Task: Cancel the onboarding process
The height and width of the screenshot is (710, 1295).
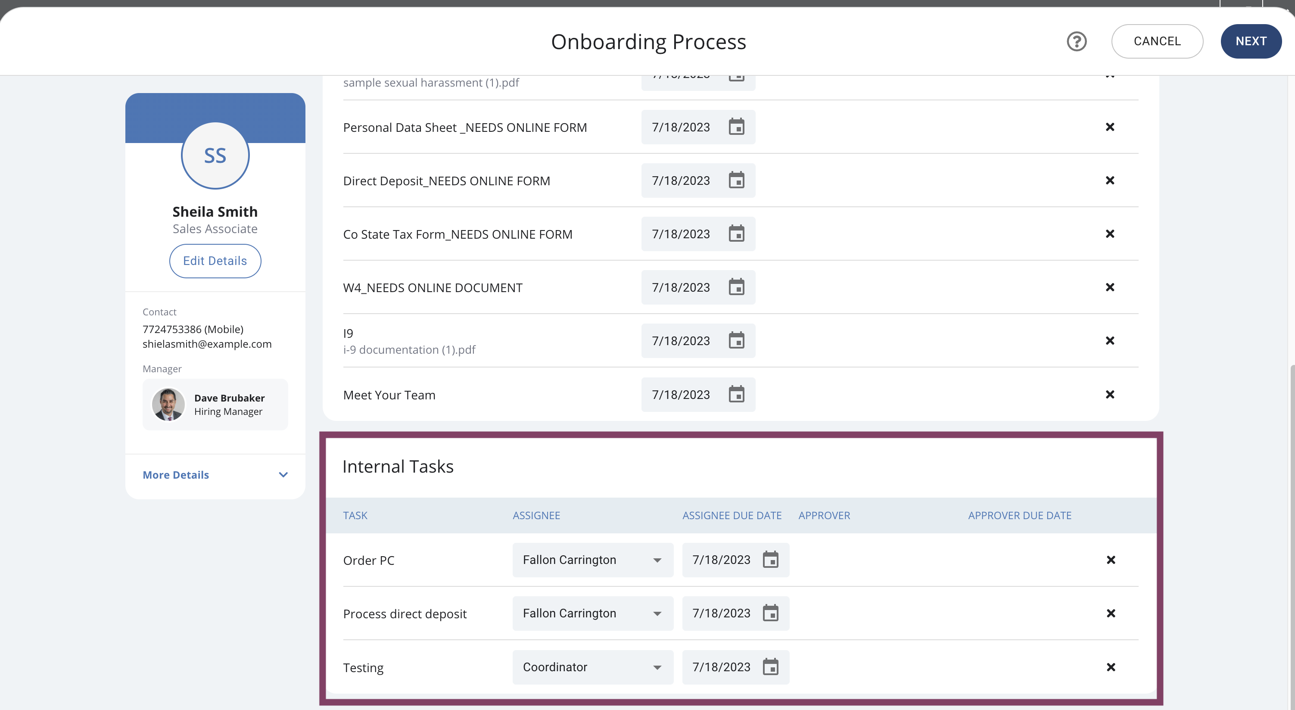Action: tap(1157, 41)
